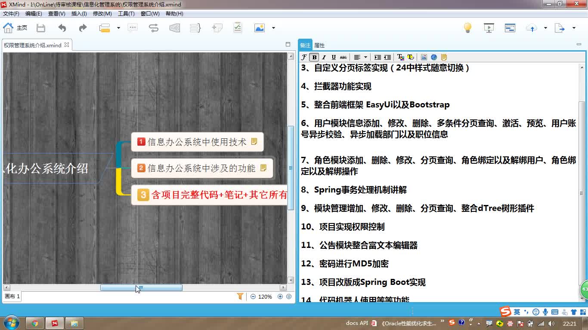The width and height of the screenshot is (588, 330).
Task: Select topic 信息办公系统中涉及的功能
Action: [202, 168]
